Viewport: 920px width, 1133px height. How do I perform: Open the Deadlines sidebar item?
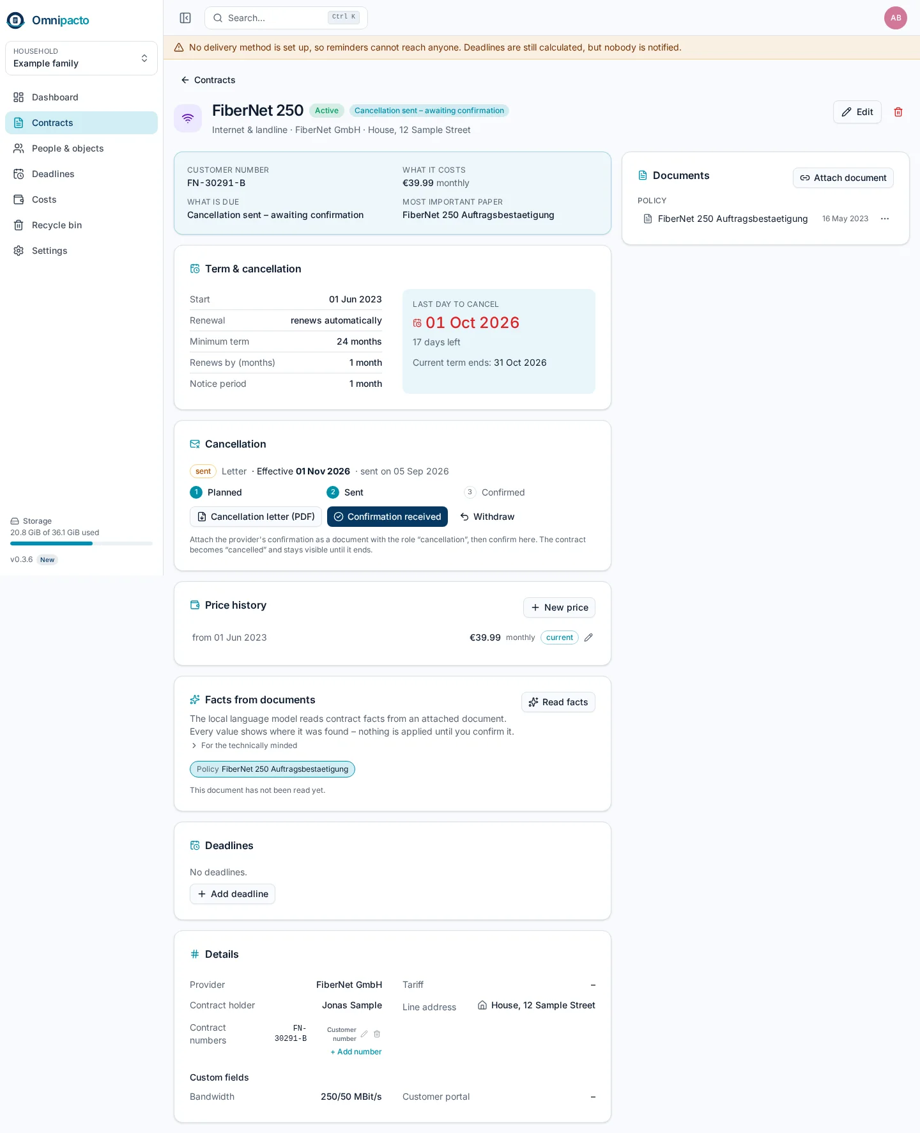(x=81, y=174)
